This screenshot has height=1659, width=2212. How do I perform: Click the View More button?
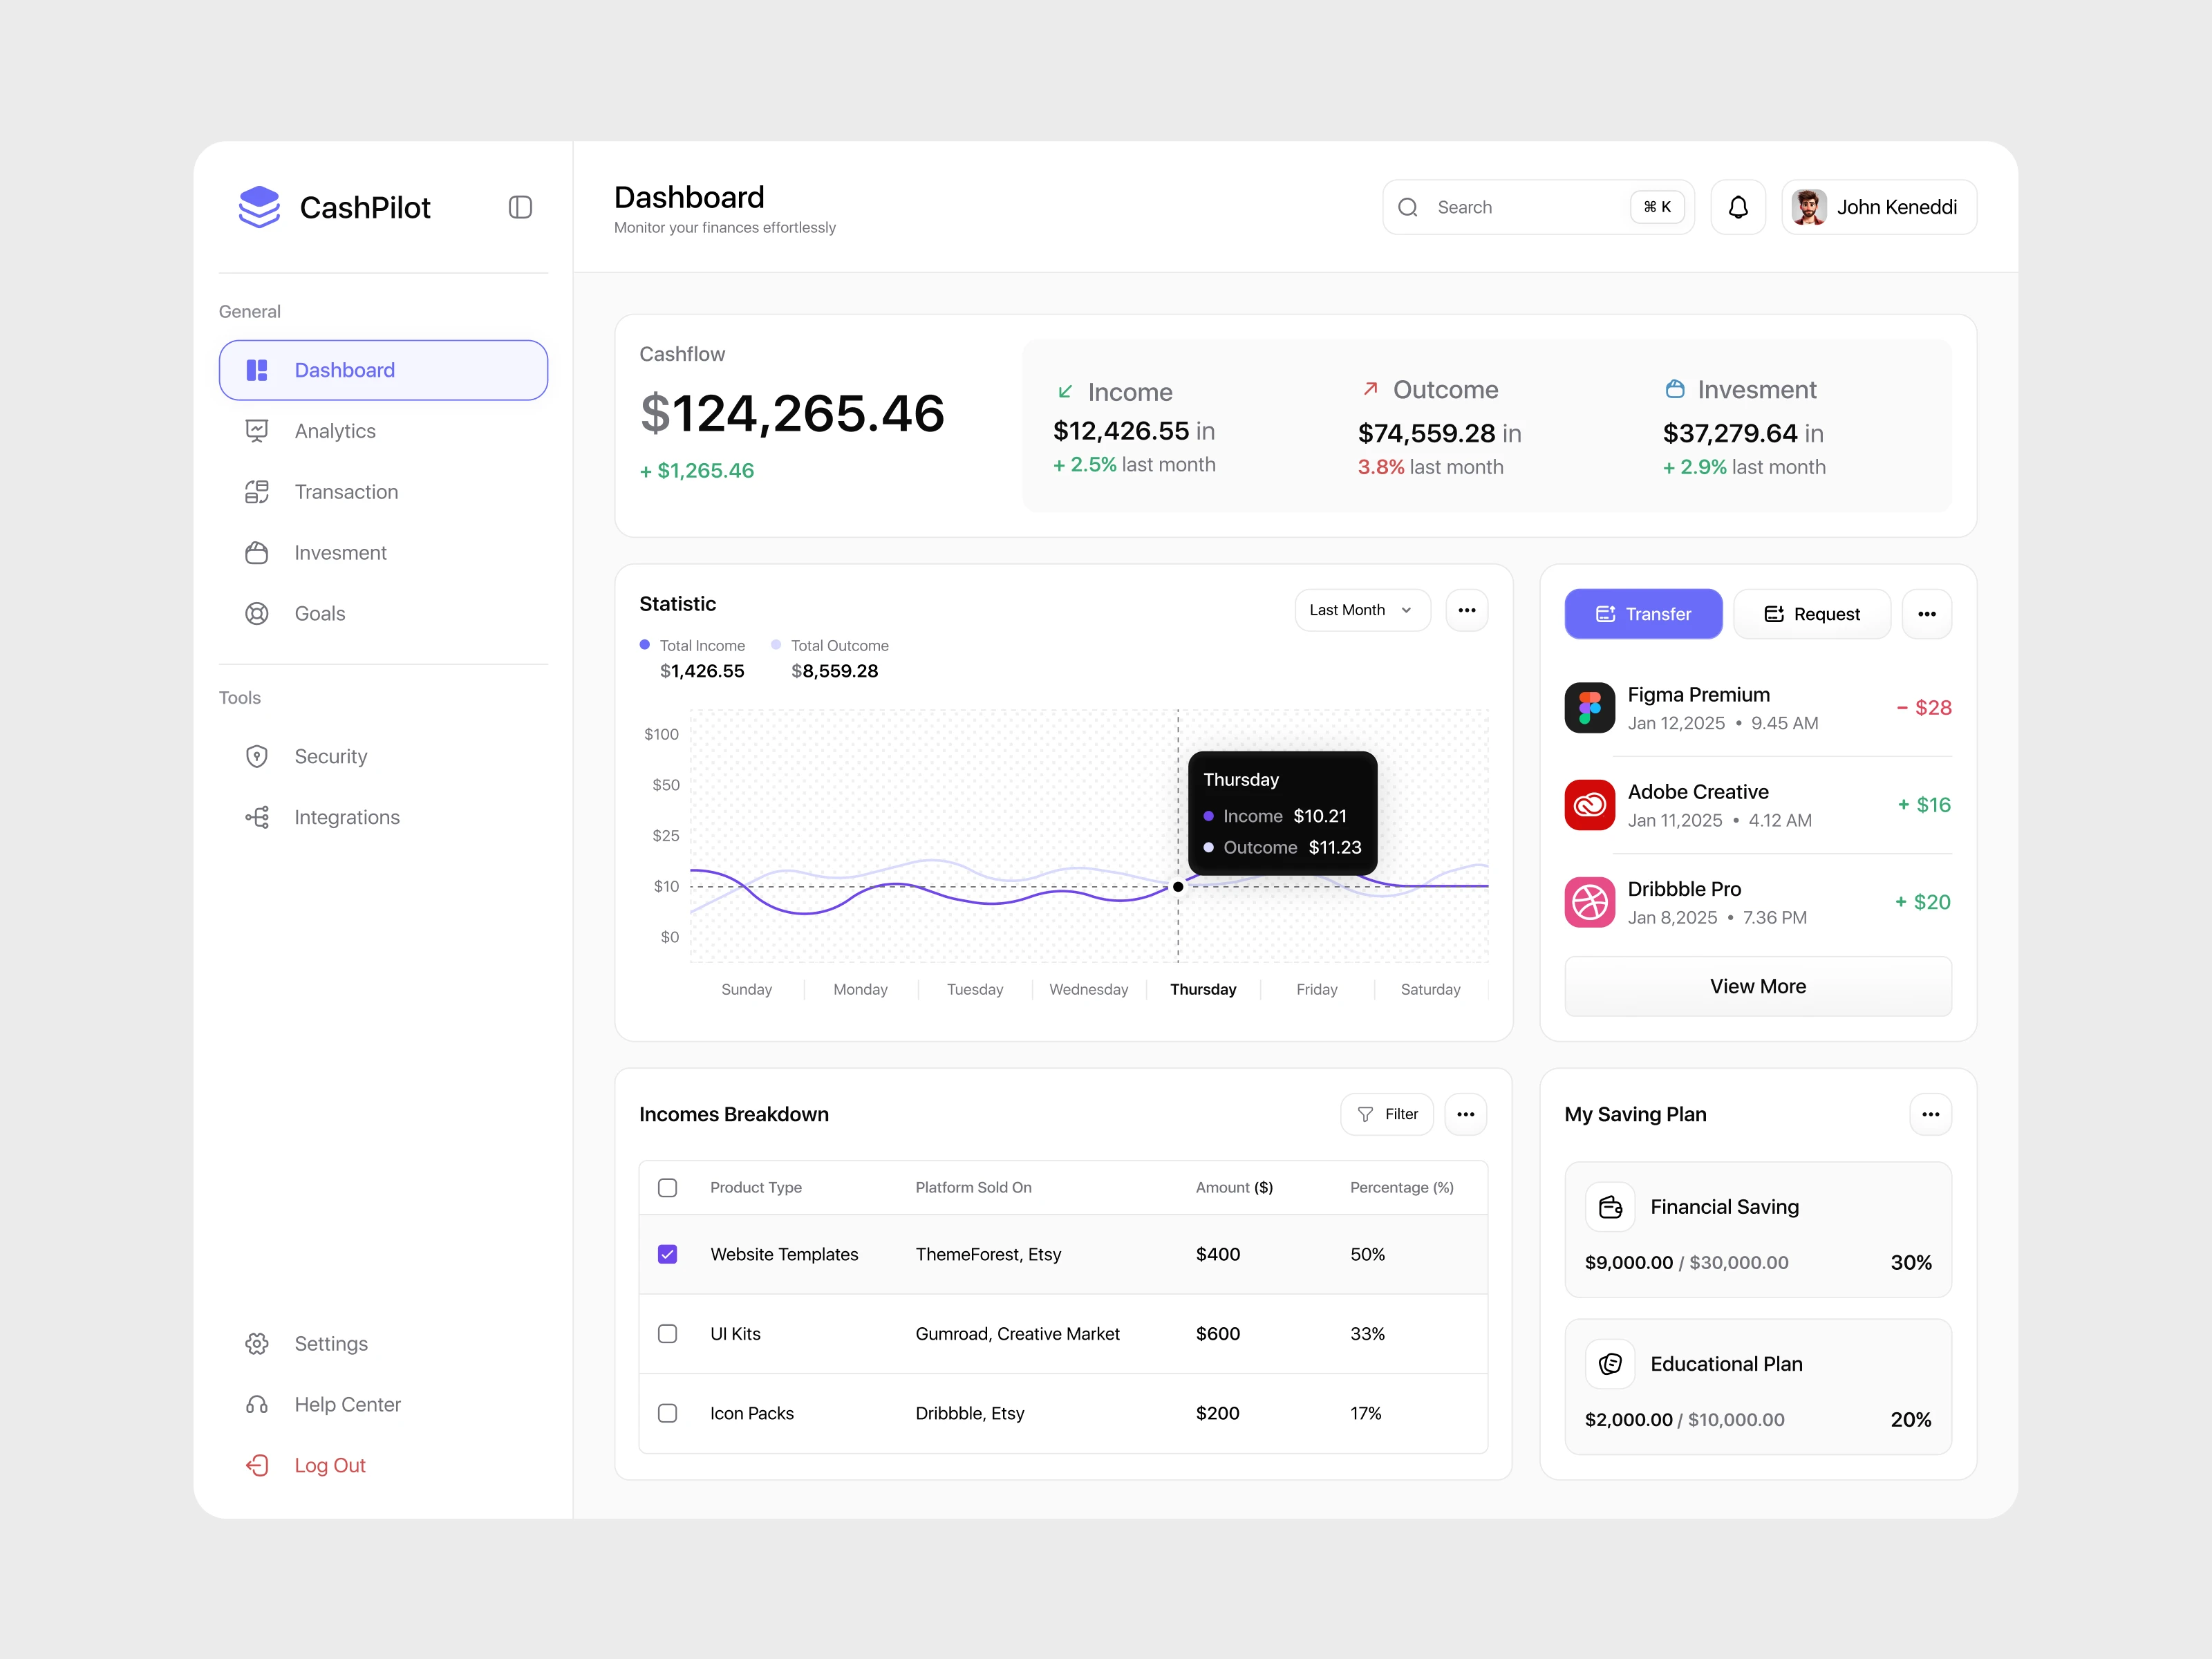[x=1757, y=986]
